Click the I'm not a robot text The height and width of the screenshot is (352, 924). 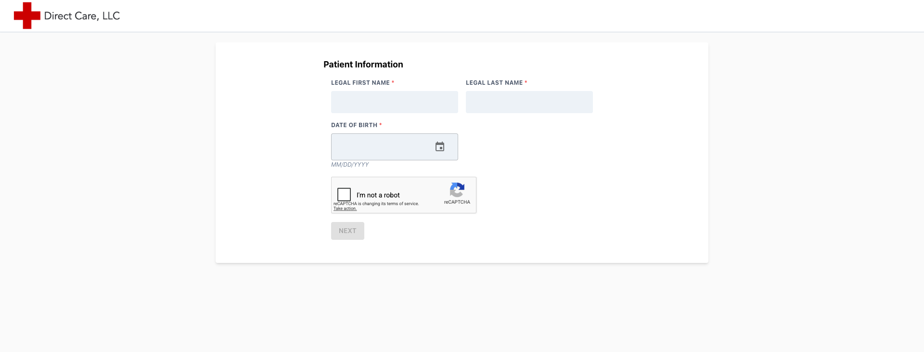pos(378,195)
